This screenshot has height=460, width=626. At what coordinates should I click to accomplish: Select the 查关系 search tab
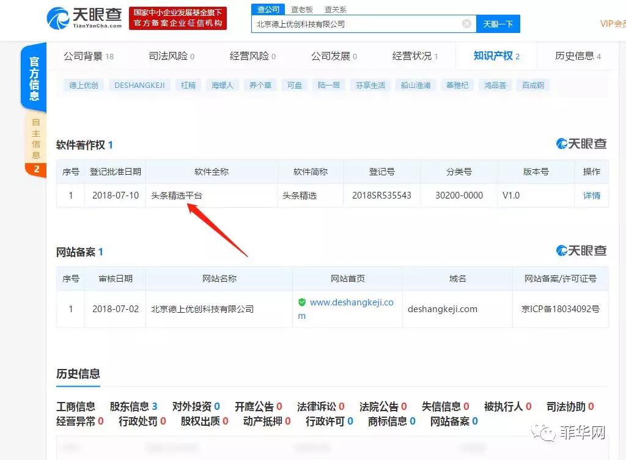coord(336,10)
